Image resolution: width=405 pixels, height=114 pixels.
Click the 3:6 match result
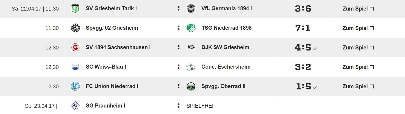tap(303, 9)
